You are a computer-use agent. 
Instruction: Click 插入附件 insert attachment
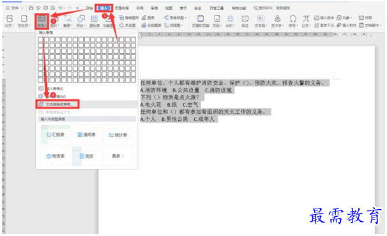346,25
